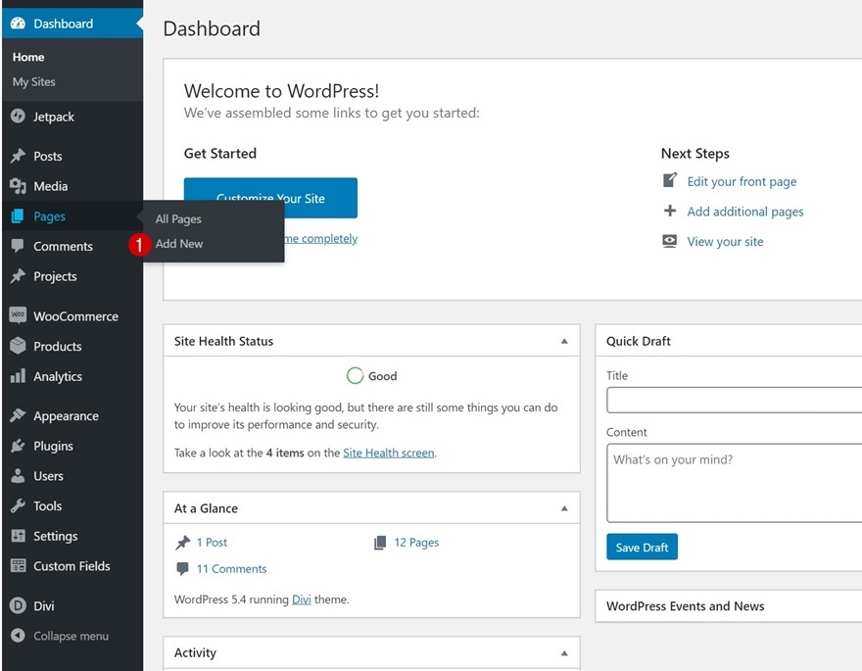Click into the Quick Draft Title field
This screenshot has width=862, height=671.
click(x=735, y=400)
